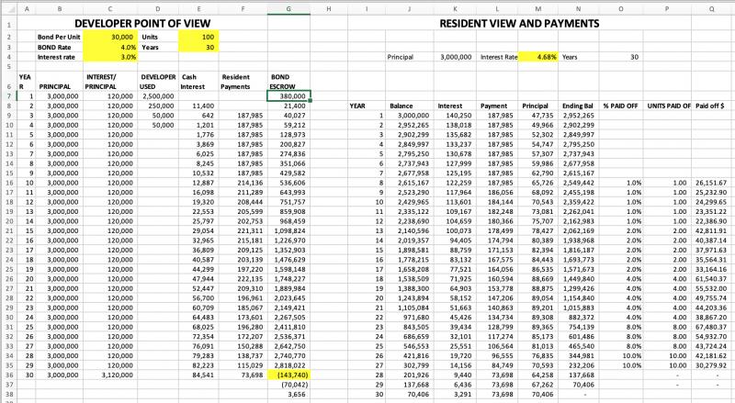Click the Ending Bal column heading
The width and height of the screenshot is (735, 403).
click(x=578, y=106)
